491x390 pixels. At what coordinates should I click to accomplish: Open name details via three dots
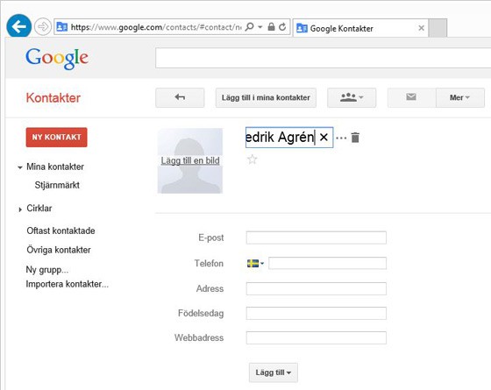pos(341,138)
